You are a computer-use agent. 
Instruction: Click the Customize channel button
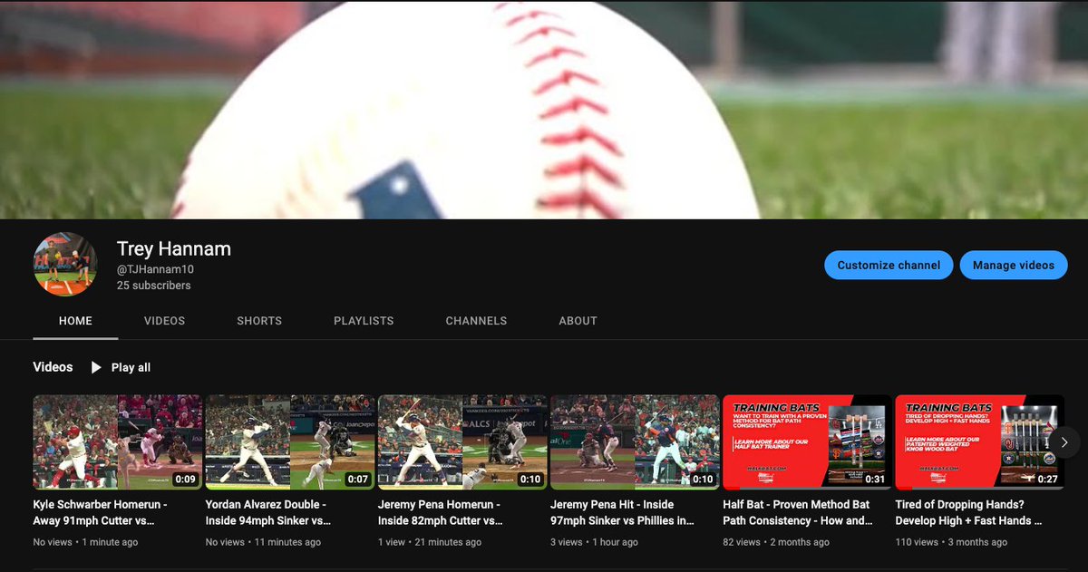tap(889, 265)
